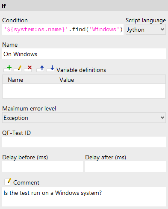Click the empty variable definitions table area
168x209 pixels.
coord(84,91)
